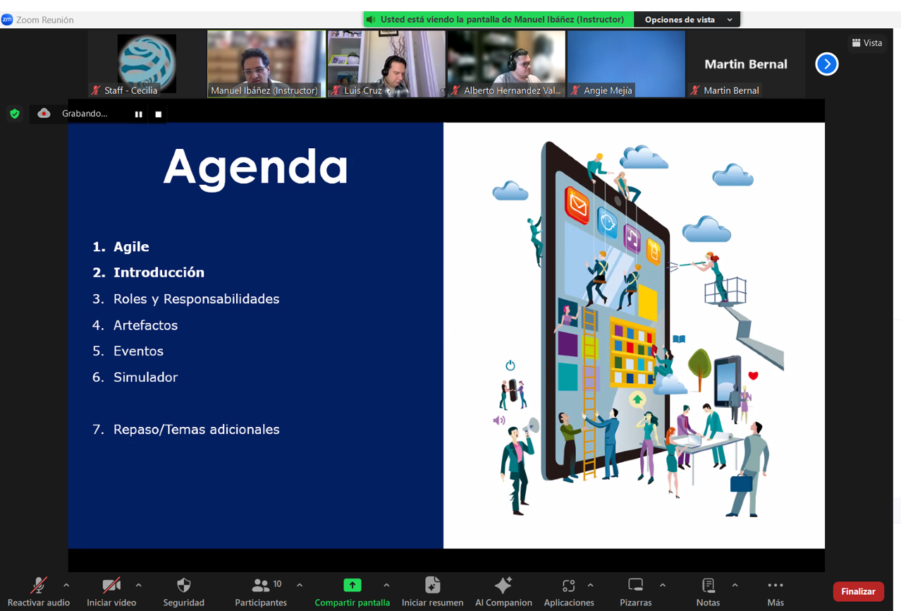Image resolution: width=901 pixels, height=611 pixels.
Task: Open the Más menu
Action: [x=775, y=586]
